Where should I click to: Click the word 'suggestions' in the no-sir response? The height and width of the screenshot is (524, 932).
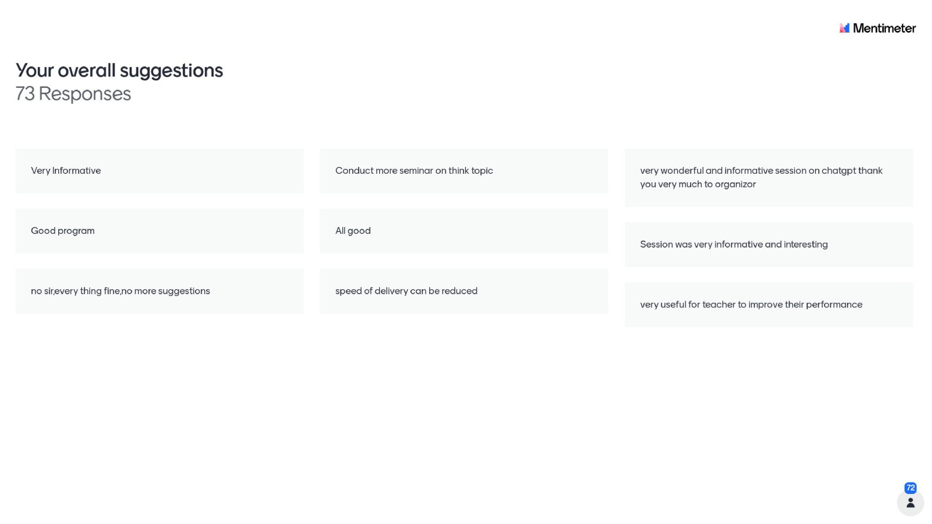click(x=184, y=291)
